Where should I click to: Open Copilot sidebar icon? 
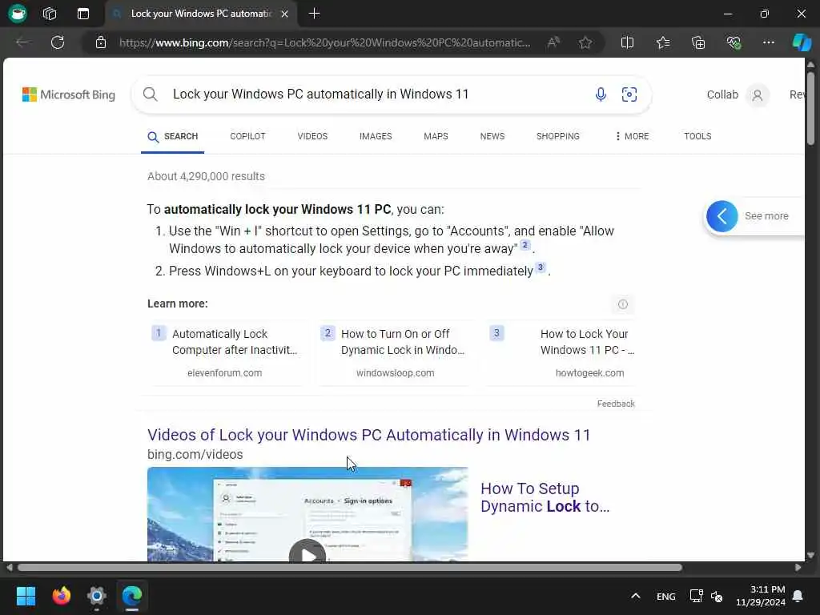(801, 42)
